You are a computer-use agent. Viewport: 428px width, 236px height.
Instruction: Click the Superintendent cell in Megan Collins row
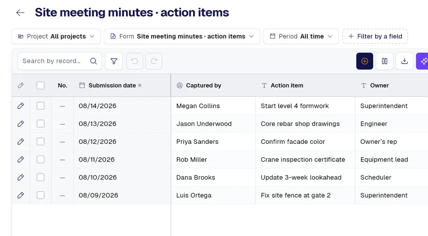click(392, 106)
